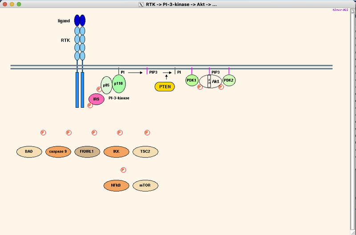Click the phosphate marker above BAD

pos(43,133)
